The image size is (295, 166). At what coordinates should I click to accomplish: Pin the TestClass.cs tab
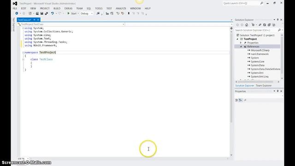[x=35, y=20]
